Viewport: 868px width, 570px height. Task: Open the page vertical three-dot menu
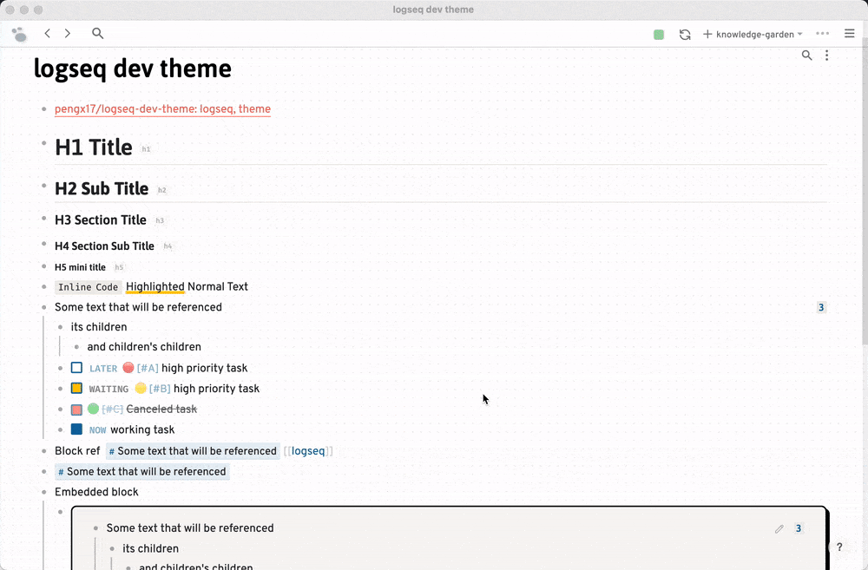click(826, 55)
